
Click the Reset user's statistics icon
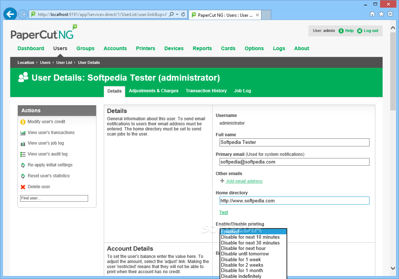pyautogui.click(x=23, y=176)
